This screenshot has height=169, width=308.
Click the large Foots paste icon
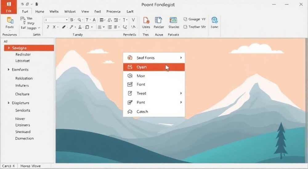[10, 20]
